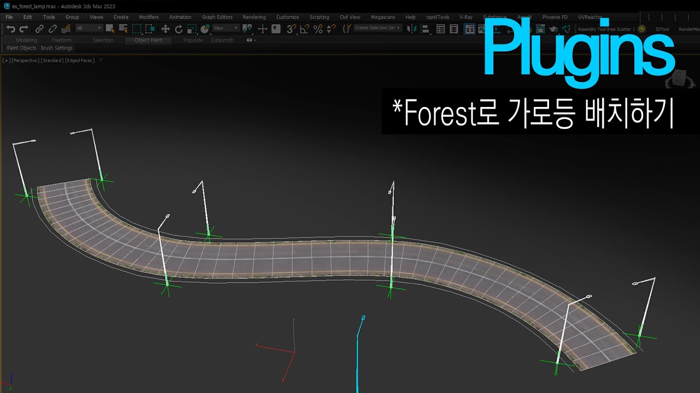Open the viewport Edged Faces menu
The width and height of the screenshot is (700, 393).
[80, 61]
